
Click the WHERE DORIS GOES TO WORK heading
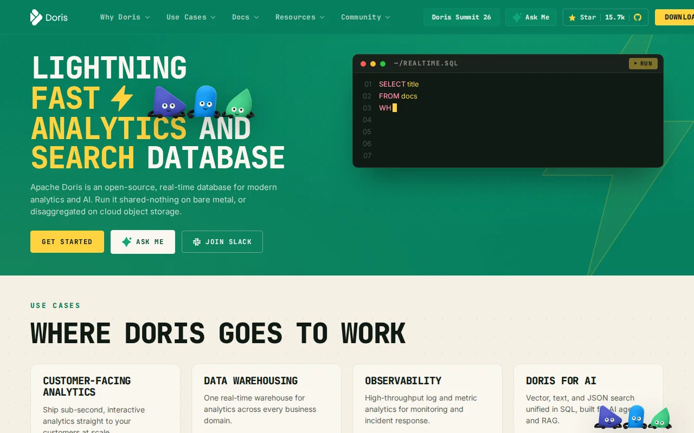coord(218,333)
